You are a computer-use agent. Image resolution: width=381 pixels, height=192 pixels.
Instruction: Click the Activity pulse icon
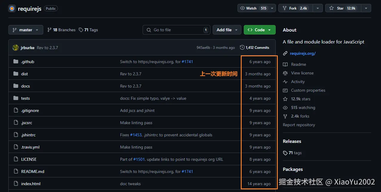click(285, 82)
